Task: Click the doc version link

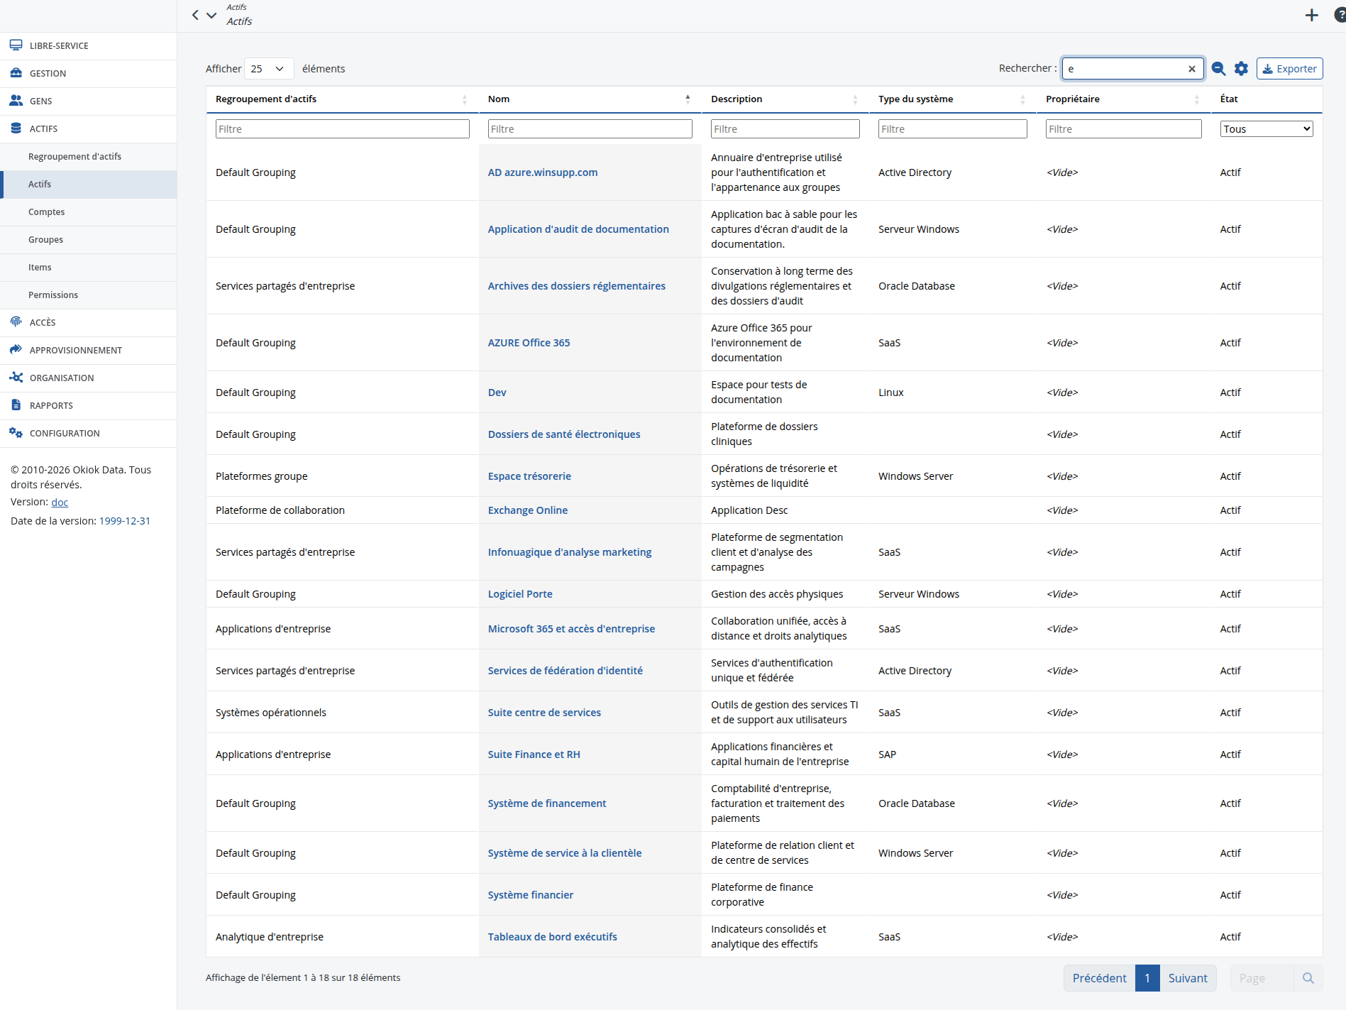Action: point(60,503)
